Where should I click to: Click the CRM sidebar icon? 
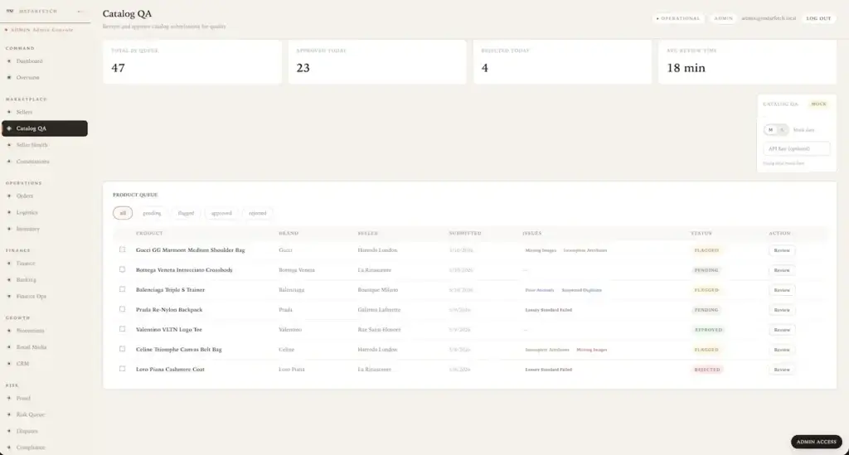click(x=9, y=364)
